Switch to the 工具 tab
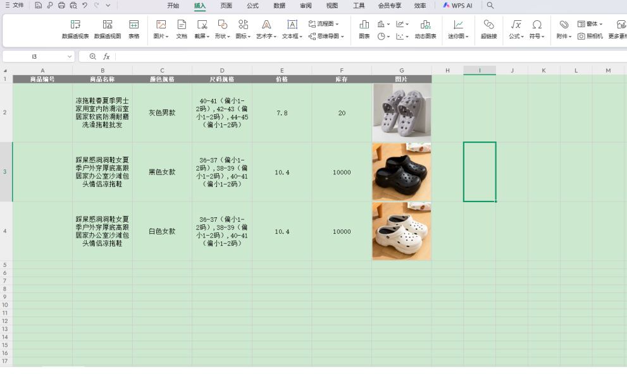This screenshot has height=374, width=627. click(359, 6)
